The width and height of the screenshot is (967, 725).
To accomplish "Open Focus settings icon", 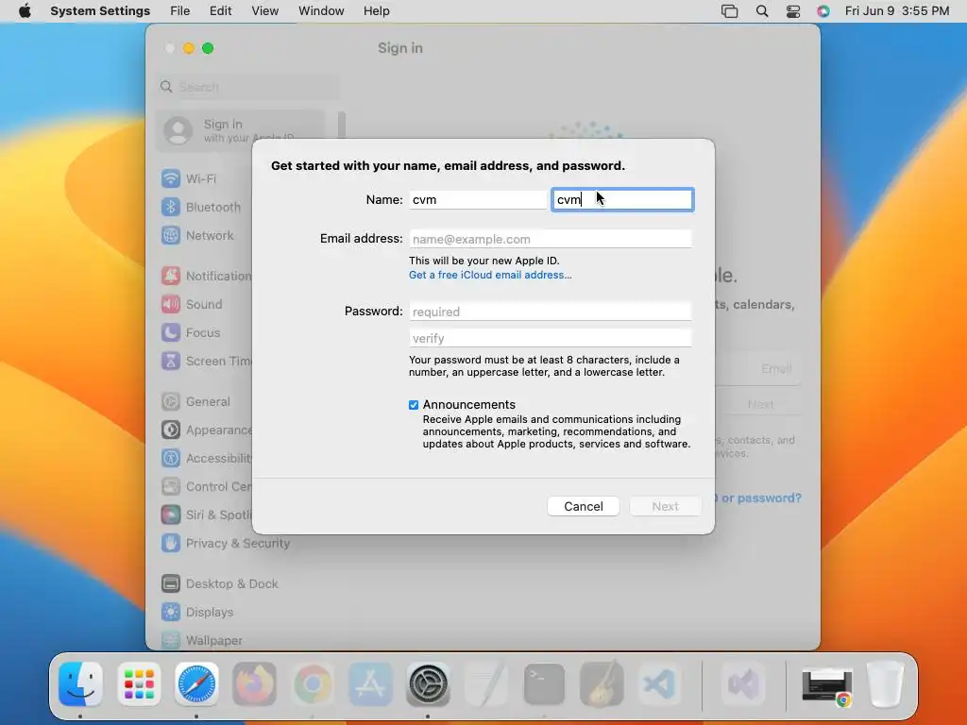I will [171, 333].
